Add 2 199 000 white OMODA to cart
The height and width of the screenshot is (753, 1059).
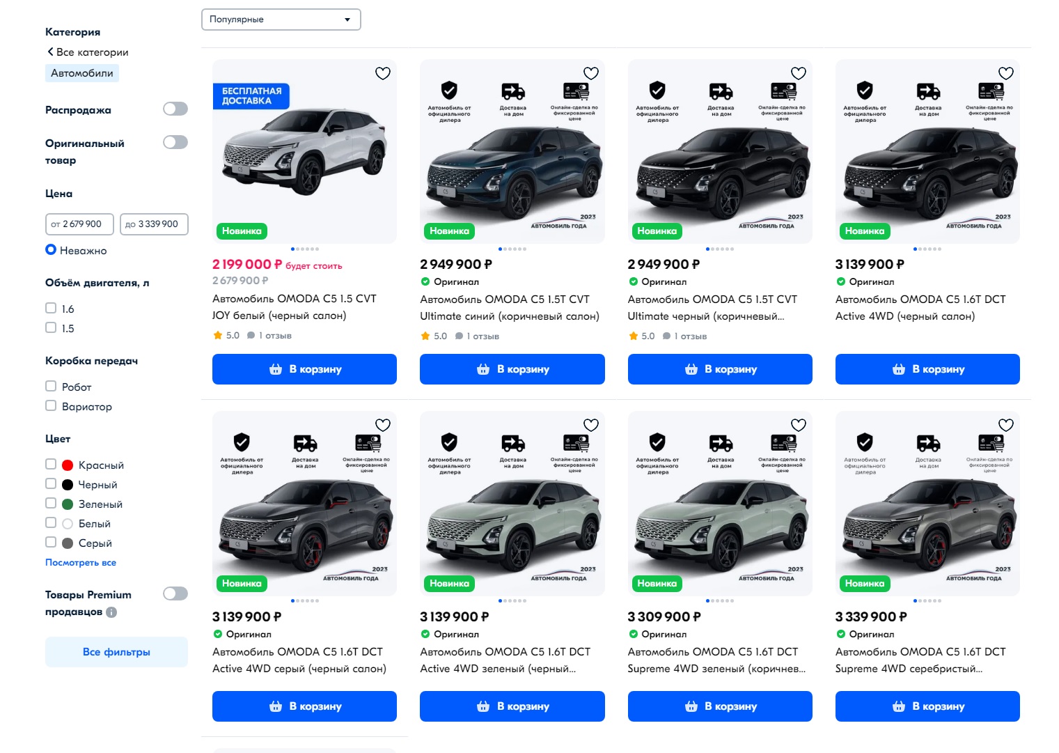click(304, 369)
